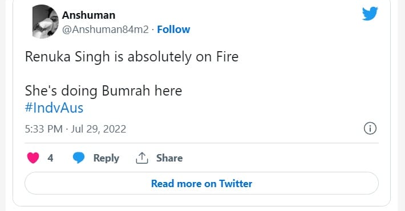The width and height of the screenshot is (405, 211).
Task: Click the word 'Bumrah' in the tweet
Action: pos(126,90)
